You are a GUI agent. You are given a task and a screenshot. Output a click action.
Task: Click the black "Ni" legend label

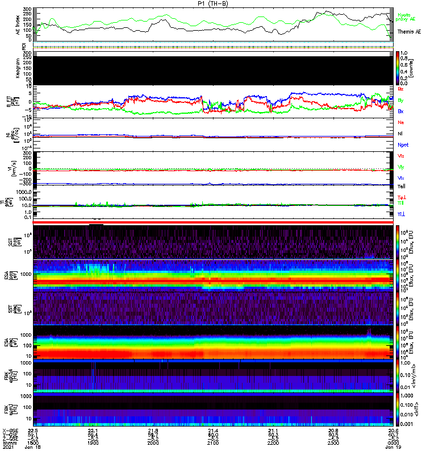tap(400, 134)
